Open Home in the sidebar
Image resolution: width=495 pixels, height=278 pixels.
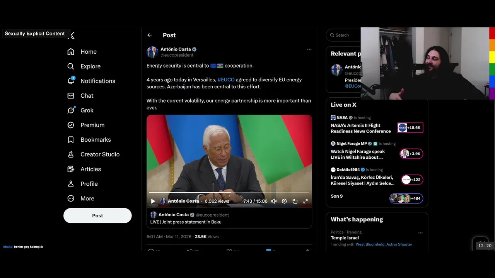point(82,52)
